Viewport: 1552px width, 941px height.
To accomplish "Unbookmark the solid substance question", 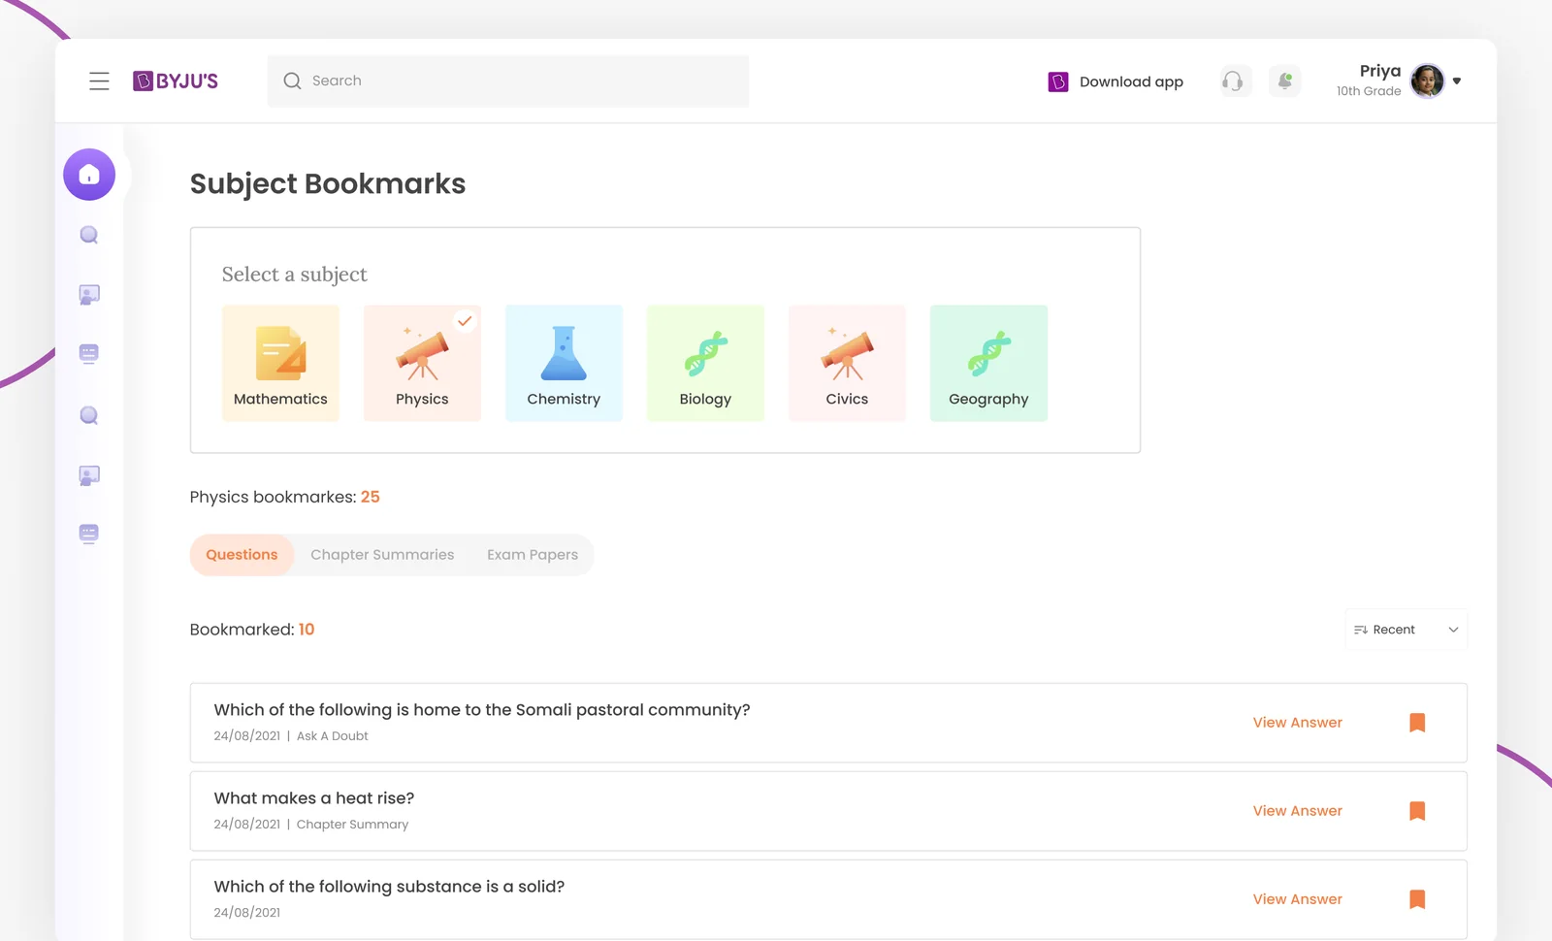I will [1417, 899].
